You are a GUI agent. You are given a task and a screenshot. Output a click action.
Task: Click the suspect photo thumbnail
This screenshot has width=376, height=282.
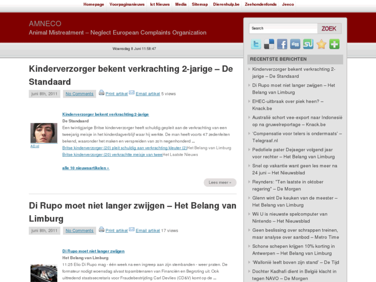tap(44, 133)
